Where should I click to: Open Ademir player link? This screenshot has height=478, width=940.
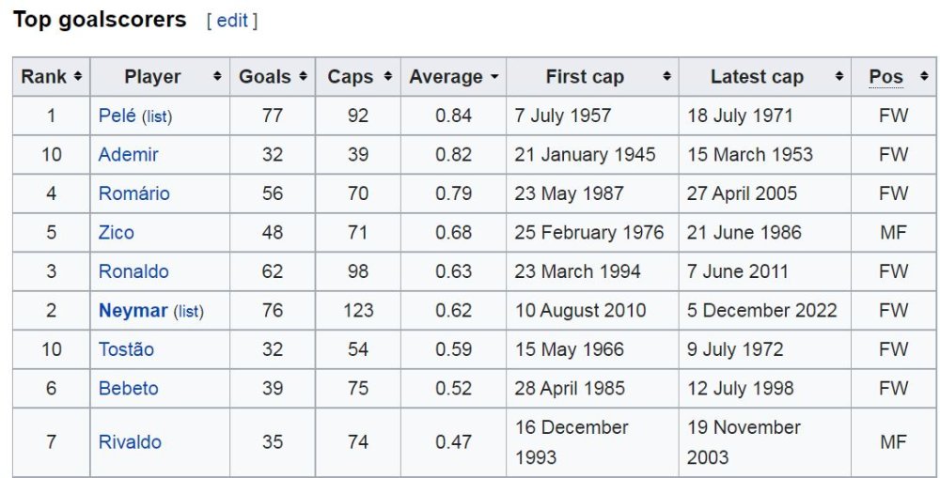click(128, 155)
